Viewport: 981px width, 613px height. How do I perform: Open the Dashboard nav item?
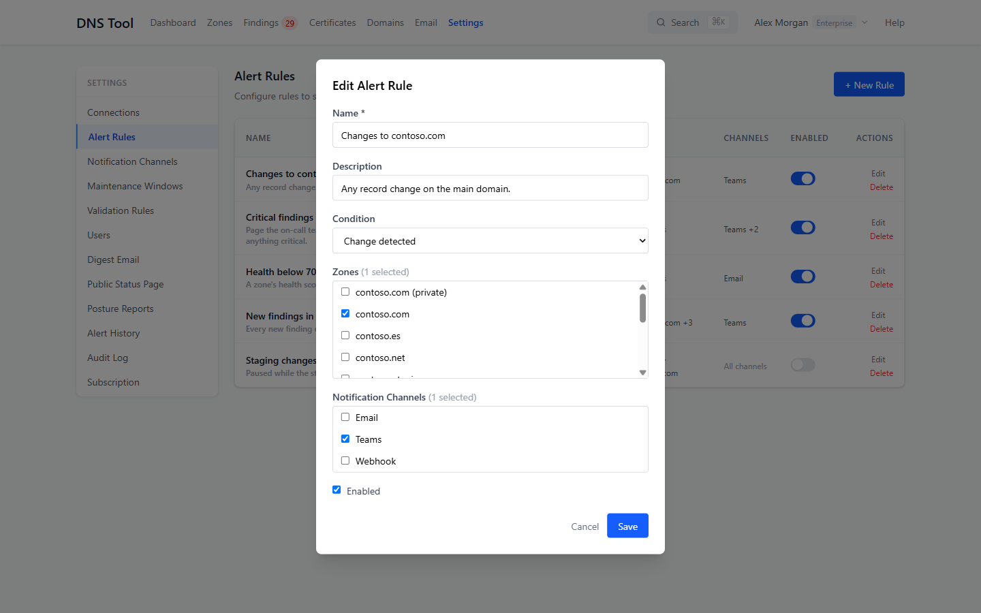point(173,22)
